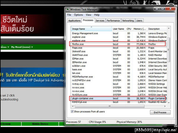
Task: Click the CPU Usage: 9% status entry
Action: (x=97, y=122)
